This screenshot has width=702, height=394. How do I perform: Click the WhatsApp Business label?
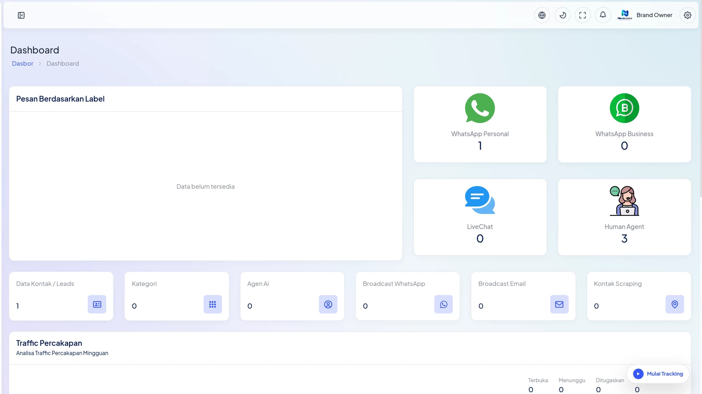point(624,134)
